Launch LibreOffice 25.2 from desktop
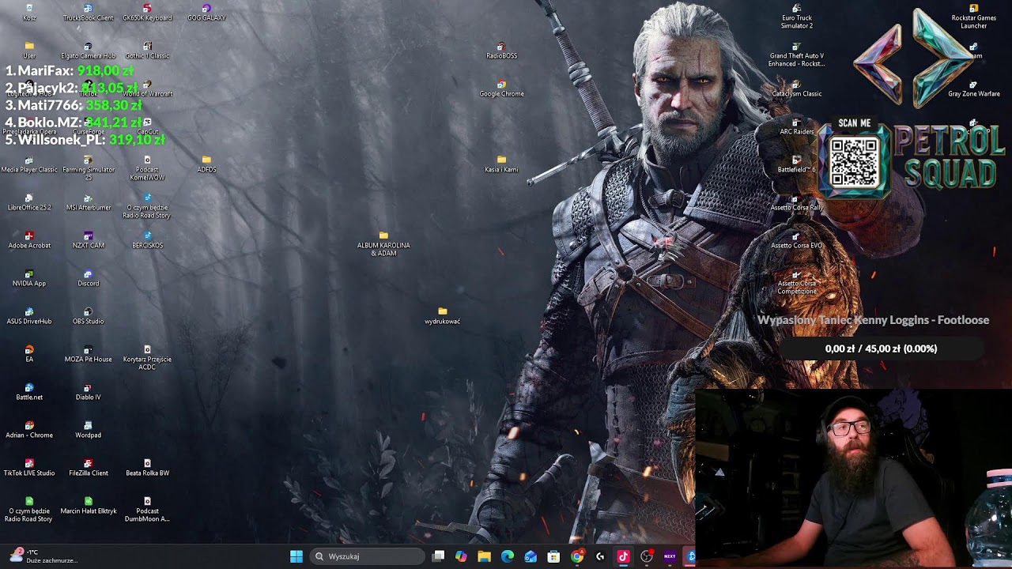The width and height of the screenshot is (1012, 569). click(x=29, y=202)
